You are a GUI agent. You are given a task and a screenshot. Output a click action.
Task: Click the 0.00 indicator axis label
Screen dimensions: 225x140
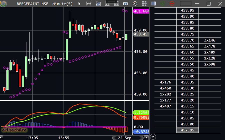click(x=138, y=127)
